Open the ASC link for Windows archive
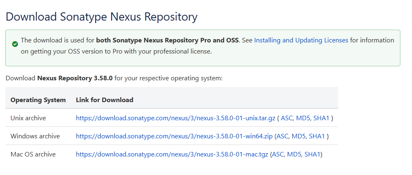Image resolution: width=412 pixels, height=175 pixels. 283,136
